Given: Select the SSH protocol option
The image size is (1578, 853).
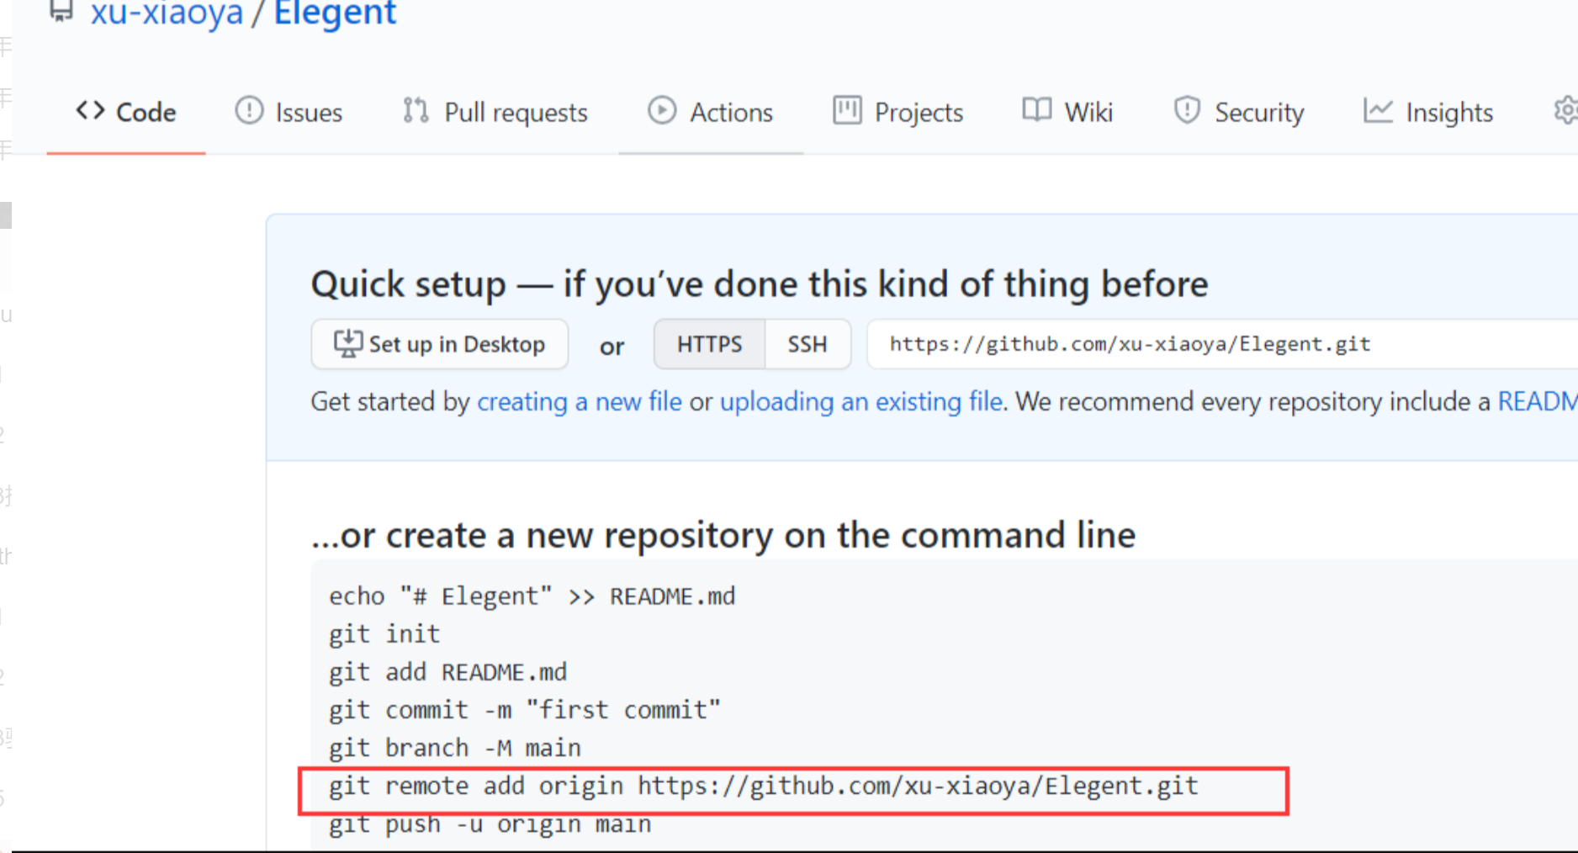Looking at the screenshot, I should (x=808, y=344).
